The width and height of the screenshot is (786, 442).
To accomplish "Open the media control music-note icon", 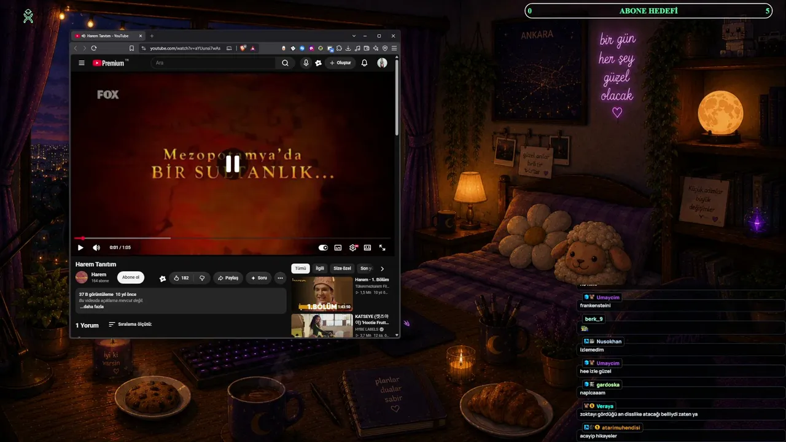I will pos(357,48).
